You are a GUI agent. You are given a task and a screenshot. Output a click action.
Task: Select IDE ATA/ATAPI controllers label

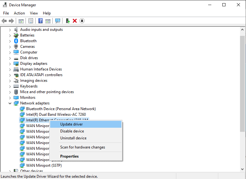coord(41,75)
